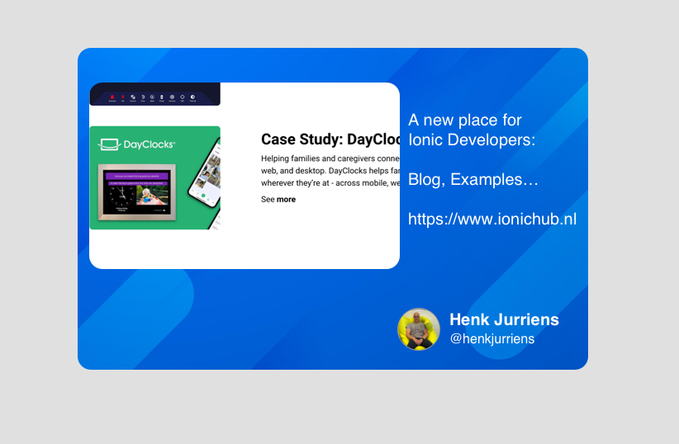Open the green DayClocks case study image
Image resolution: width=679 pixels, height=444 pixels.
tap(155, 177)
